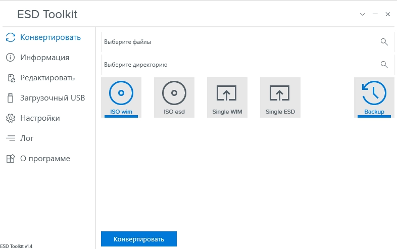Choose the Single WIM output option
This screenshot has width=397, height=249.
227,97
